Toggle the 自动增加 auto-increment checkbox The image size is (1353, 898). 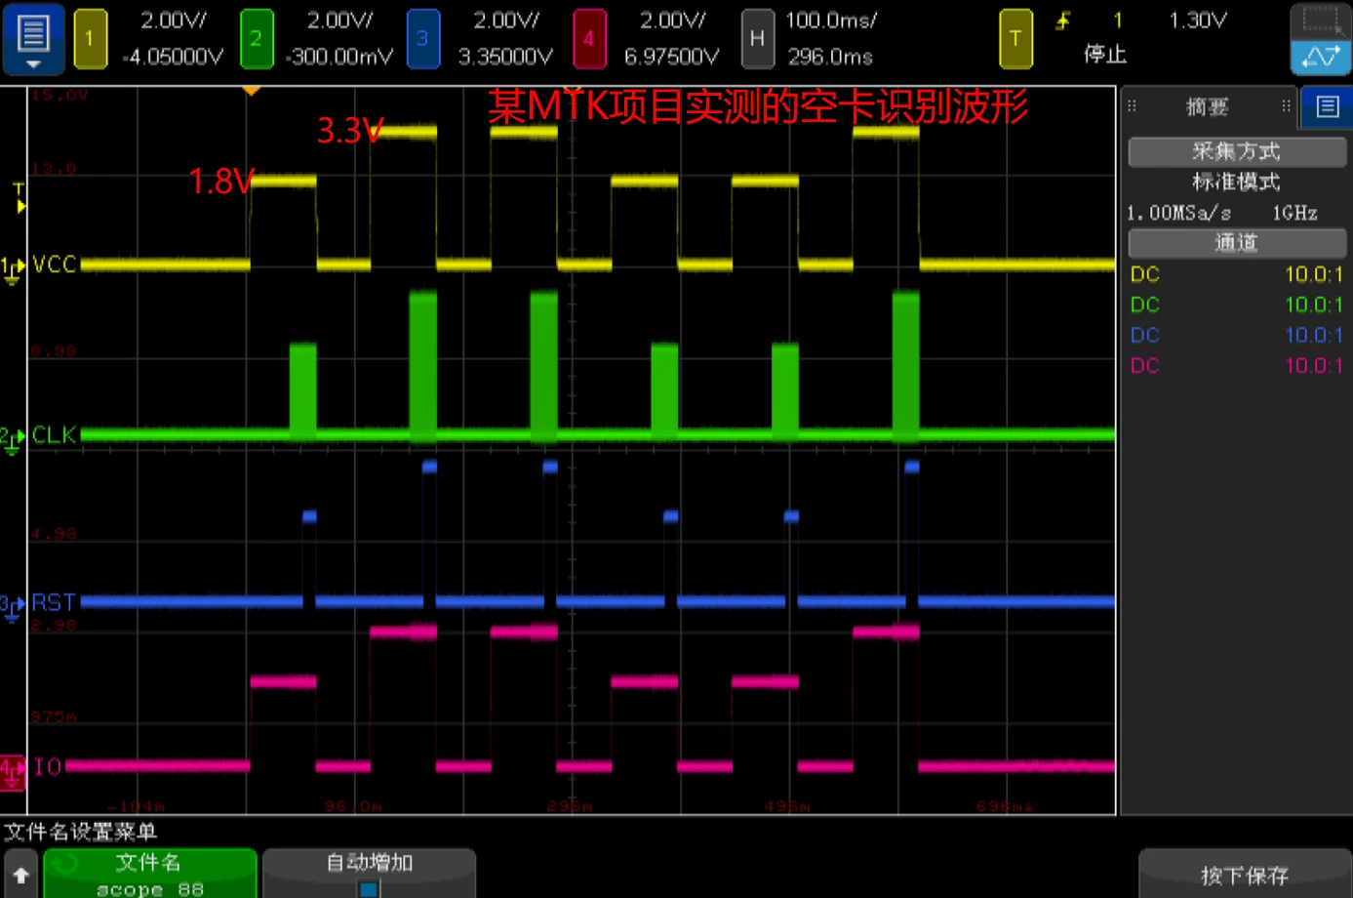click(369, 888)
